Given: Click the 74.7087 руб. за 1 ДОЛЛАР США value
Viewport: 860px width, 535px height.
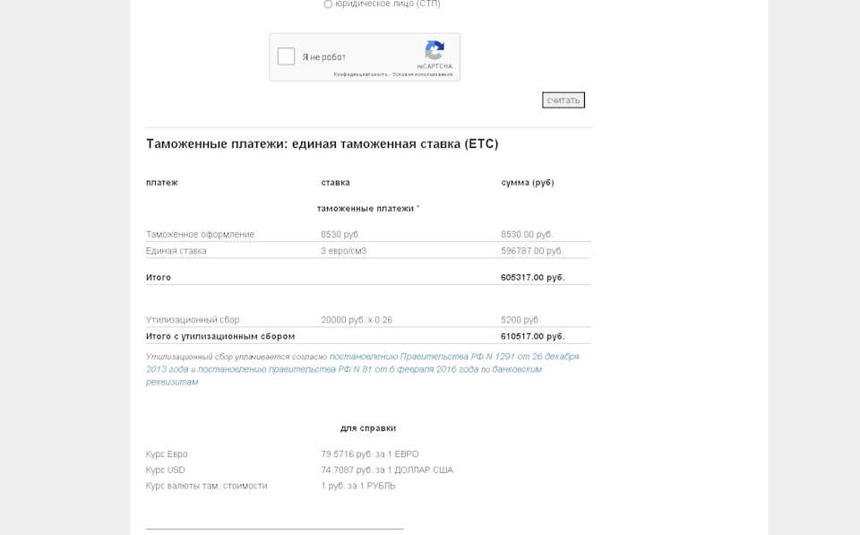Looking at the screenshot, I should 387,470.
